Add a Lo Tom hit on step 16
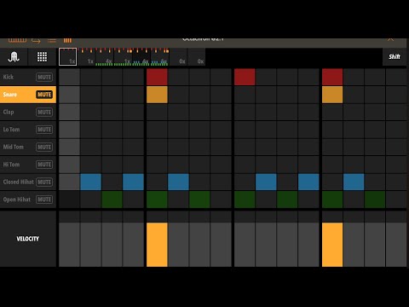The width and height of the screenshot is (409, 307). tap(396, 130)
